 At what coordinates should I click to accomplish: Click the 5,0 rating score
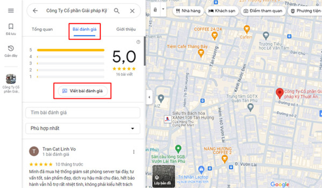point(124,56)
